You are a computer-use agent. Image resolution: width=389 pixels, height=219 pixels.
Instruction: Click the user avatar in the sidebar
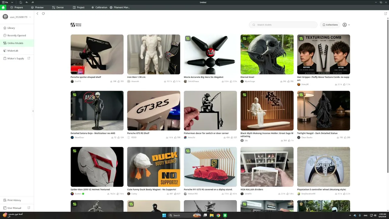click(x=5, y=17)
